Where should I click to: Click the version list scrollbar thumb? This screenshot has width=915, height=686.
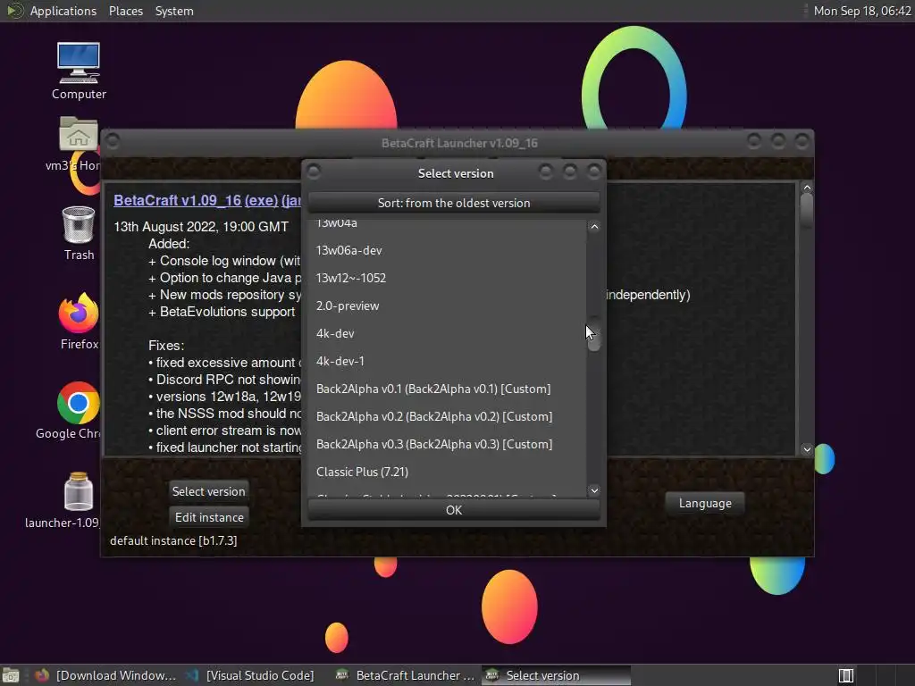click(594, 334)
